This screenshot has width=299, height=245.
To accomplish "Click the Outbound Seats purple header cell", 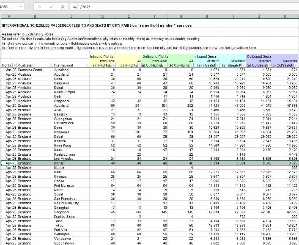I will [259, 56].
